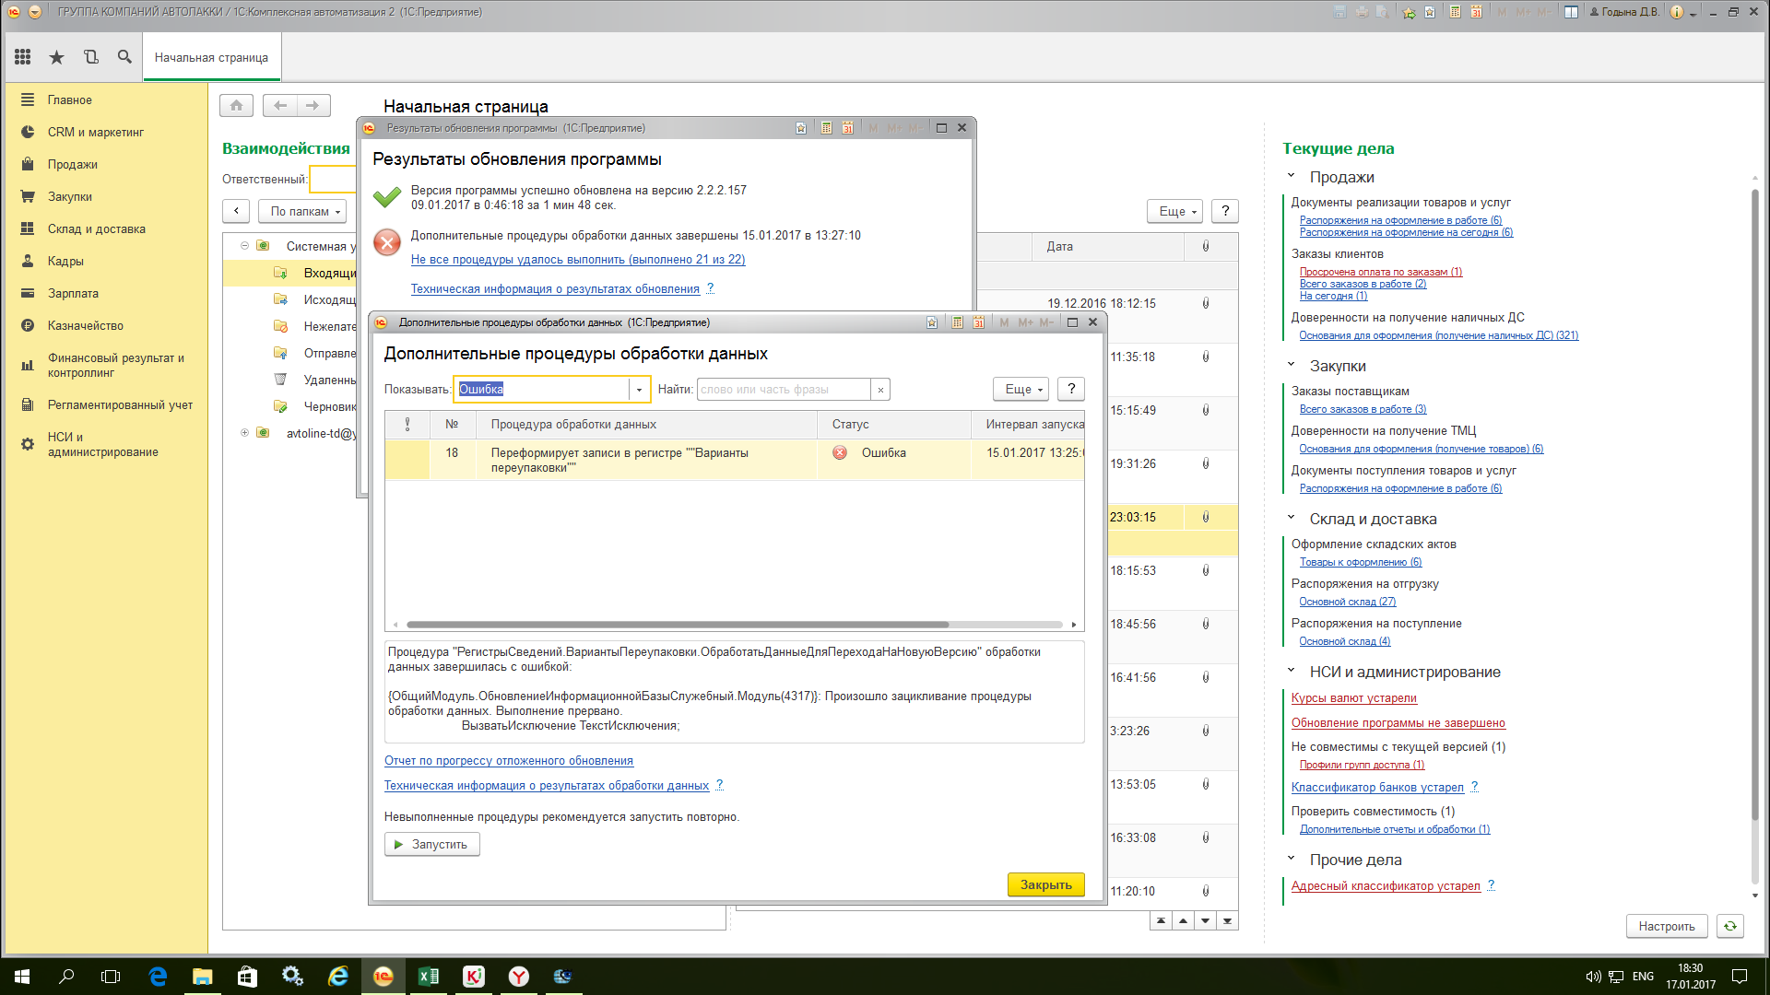Open the Еще menu in the dialog

pyautogui.click(x=1021, y=390)
